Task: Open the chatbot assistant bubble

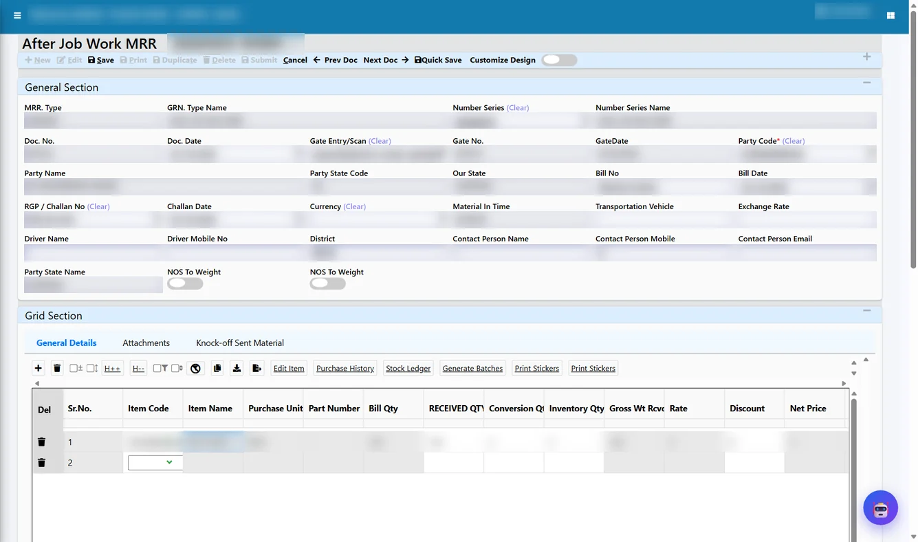Action: (x=881, y=508)
